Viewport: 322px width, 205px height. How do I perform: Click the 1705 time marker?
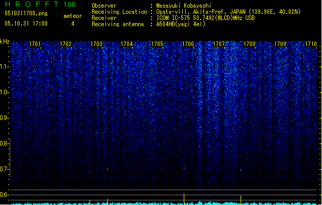point(157,44)
